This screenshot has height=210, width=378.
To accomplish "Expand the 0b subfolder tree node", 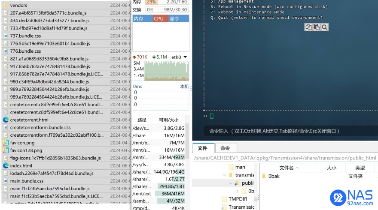I will 238,191.
